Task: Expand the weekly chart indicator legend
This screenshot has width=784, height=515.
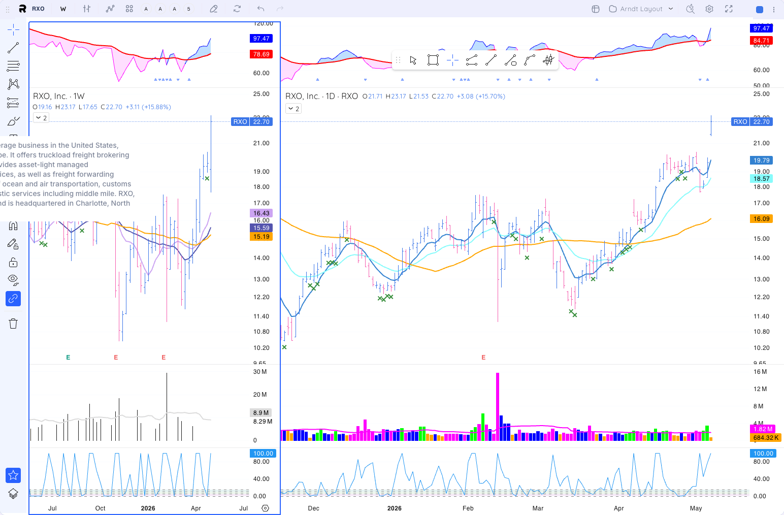Action: [x=41, y=118]
